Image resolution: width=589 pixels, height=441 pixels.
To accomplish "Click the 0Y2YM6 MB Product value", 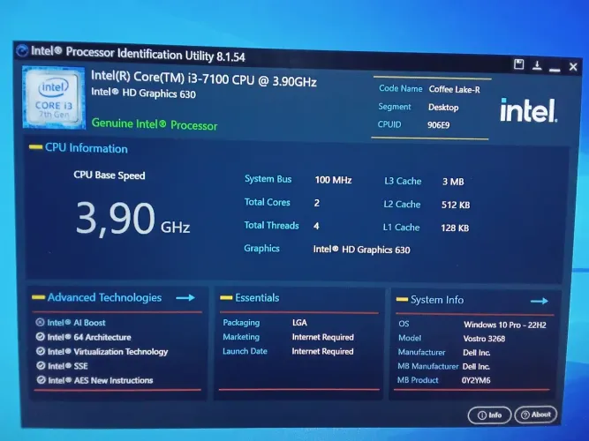I will point(476,380).
